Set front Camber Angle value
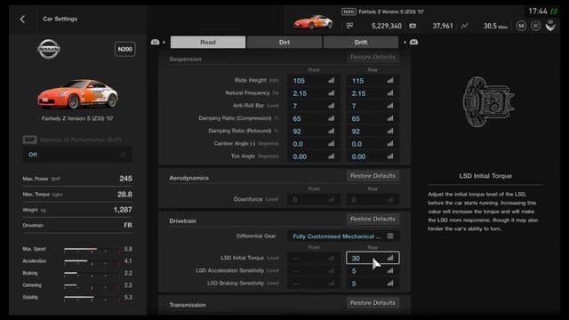 314,144
